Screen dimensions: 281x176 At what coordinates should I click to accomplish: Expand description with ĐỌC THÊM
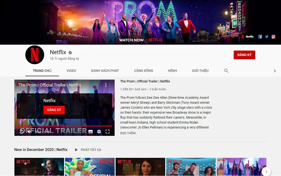128,133
